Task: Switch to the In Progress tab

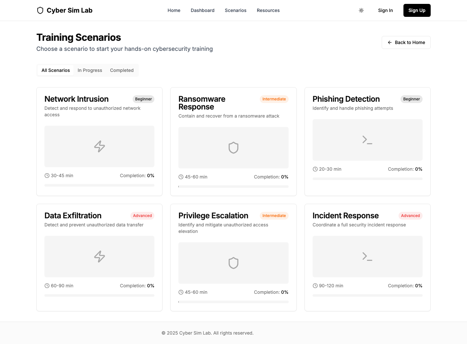Action: (x=90, y=70)
